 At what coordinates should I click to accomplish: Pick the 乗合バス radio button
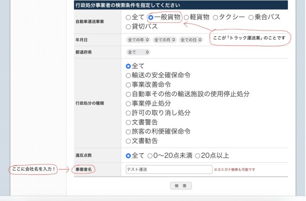point(251,17)
